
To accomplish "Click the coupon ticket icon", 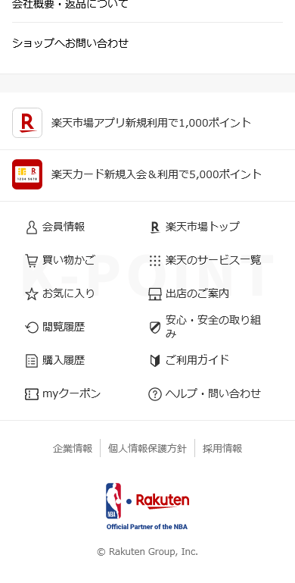I will point(32,394).
